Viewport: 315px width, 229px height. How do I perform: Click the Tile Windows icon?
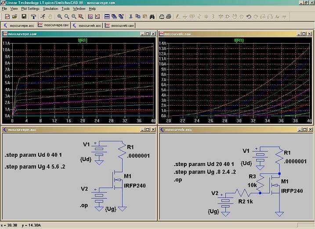tap(107, 17)
